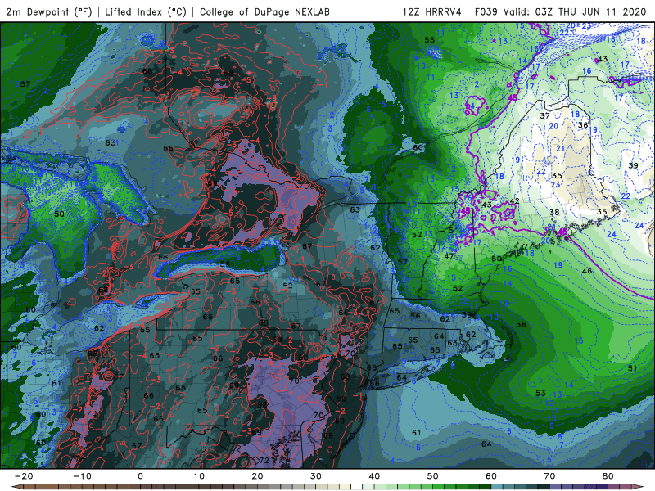Click the '-20' color scale label
The width and height of the screenshot is (655, 491).
click(x=24, y=476)
